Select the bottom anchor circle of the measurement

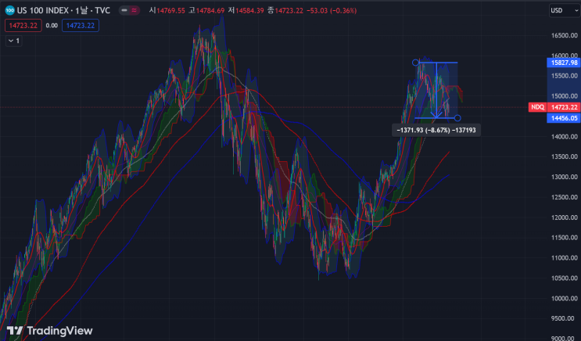(457, 118)
